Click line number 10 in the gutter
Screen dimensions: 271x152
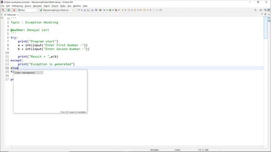(x=7, y=53)
